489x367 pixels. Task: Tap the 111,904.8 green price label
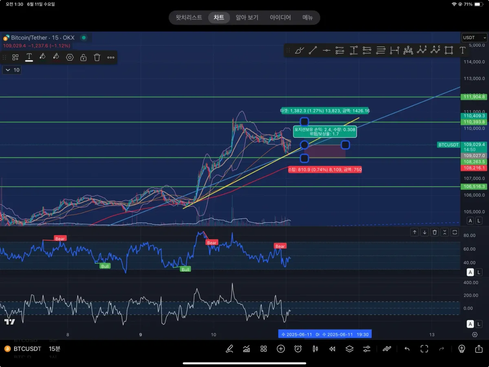[474, 97]
